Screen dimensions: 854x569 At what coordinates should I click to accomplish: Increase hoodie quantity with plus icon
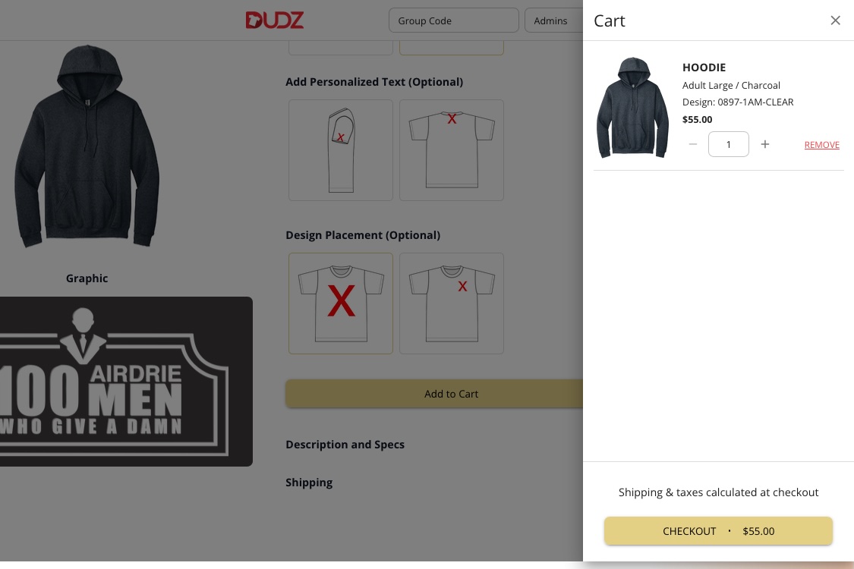765,144
